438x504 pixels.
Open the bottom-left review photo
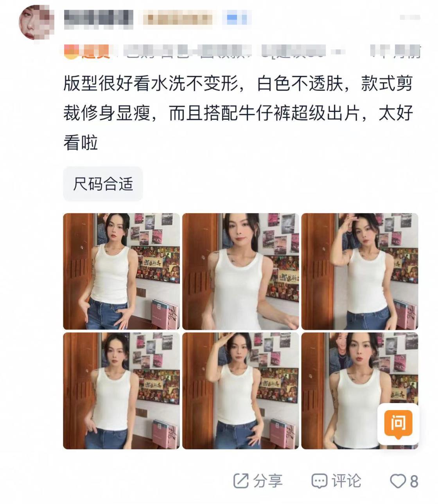(122, 391)
